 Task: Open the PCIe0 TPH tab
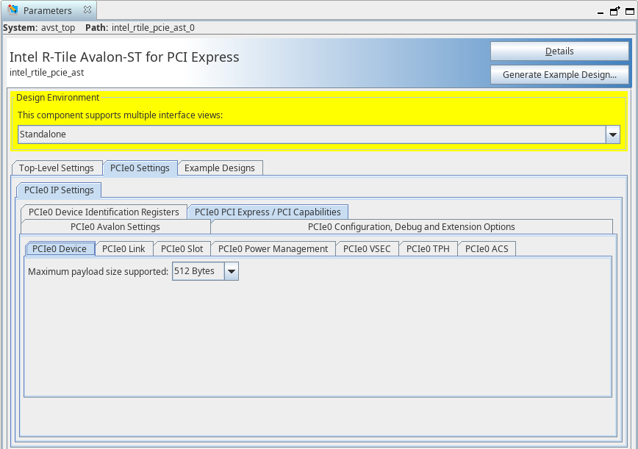point(428,249)
